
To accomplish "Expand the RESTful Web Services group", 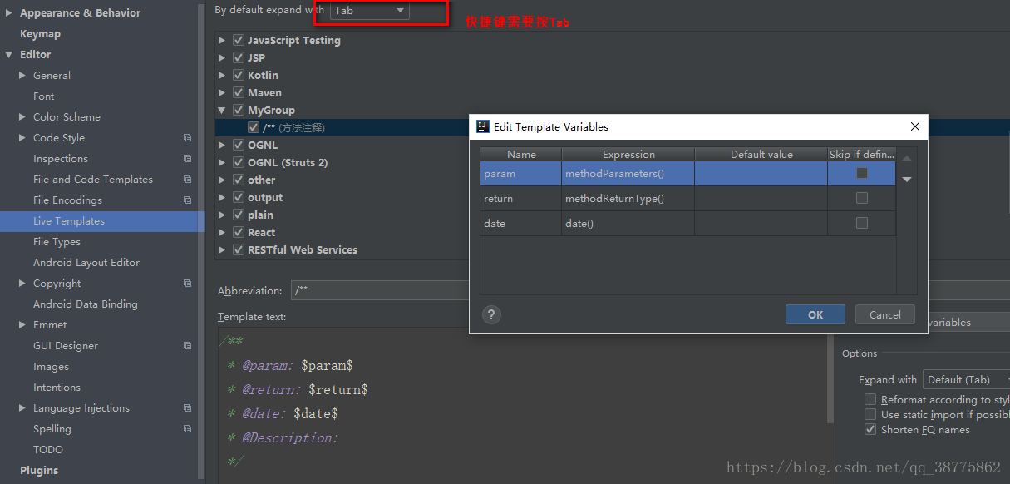I will click(x=222, y=249).
